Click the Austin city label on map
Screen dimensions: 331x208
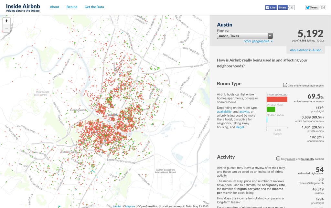click(x=112, y=115)
